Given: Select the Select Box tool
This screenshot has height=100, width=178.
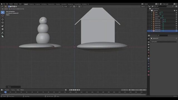Looking at the screenshot, I should [3, 12].
